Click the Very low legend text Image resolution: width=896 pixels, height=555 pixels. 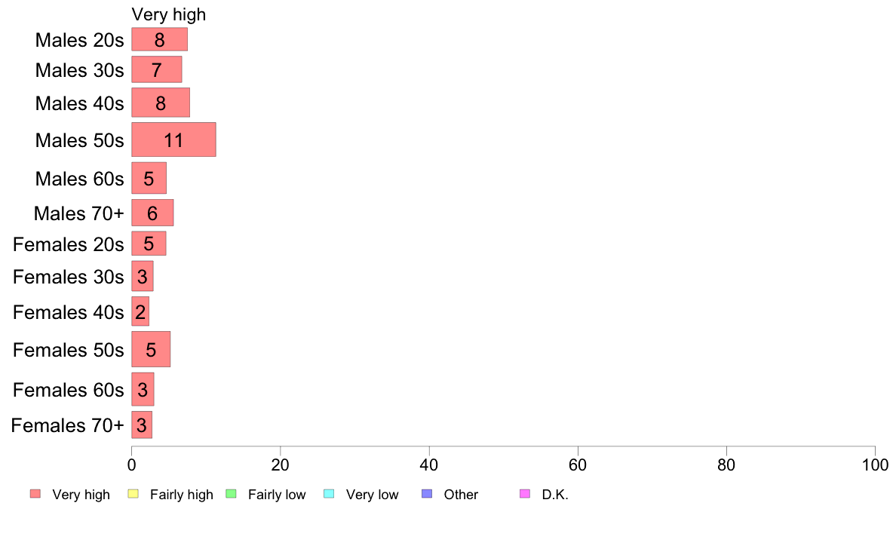(372, 495)
